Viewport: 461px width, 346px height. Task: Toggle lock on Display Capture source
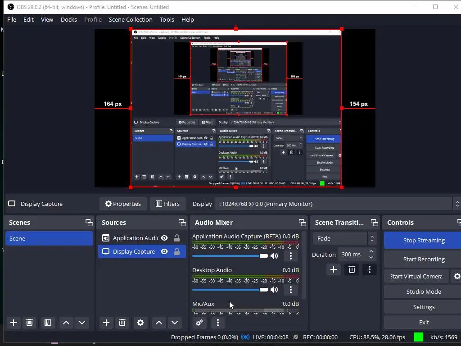[x=176, y=251]
